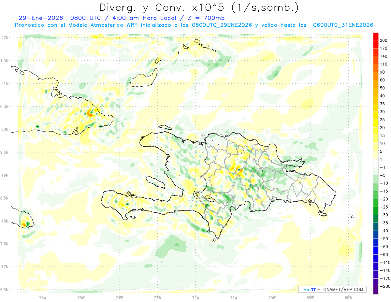Click the 7.5N latitude label
Viewport: 391px width, 302px height.
pos(5,244)
